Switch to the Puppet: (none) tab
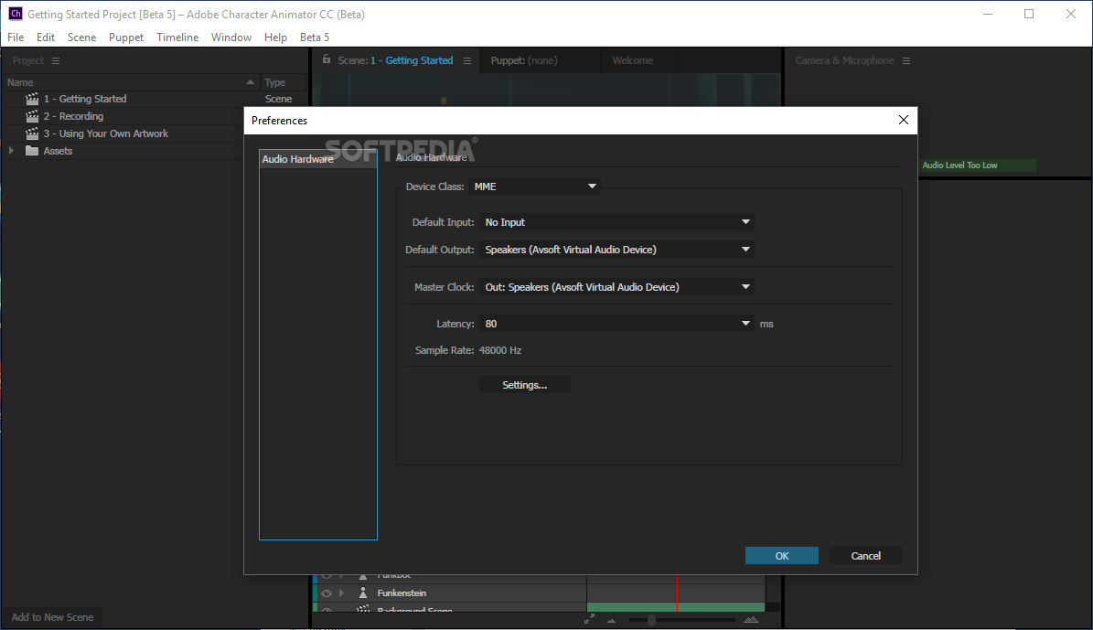1093x630 pixels. [524, 60]
